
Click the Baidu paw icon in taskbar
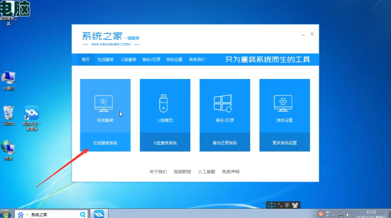[x=20, y=215]
